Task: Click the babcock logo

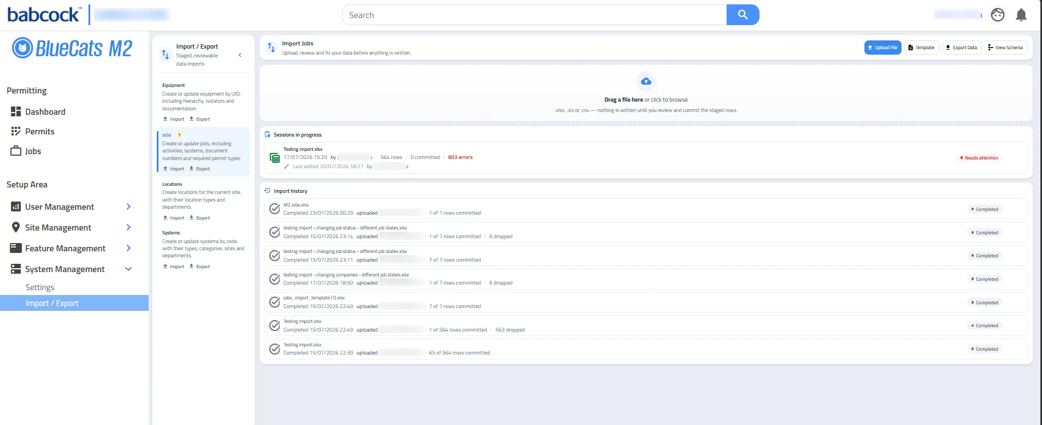Action: click(44, 15)
